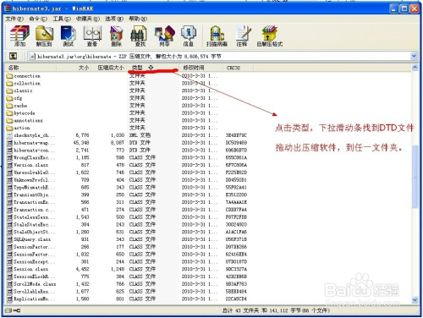Screen dimensions: 423x318
Task: Select the TransientObje... class file
Action: pos(127,195)
